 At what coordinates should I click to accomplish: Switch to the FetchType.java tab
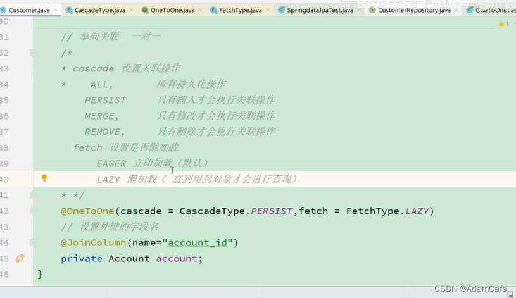(240, 10)
